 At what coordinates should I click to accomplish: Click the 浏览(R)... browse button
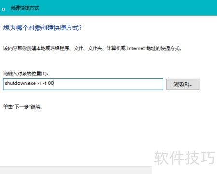click(x=183, y=84)
